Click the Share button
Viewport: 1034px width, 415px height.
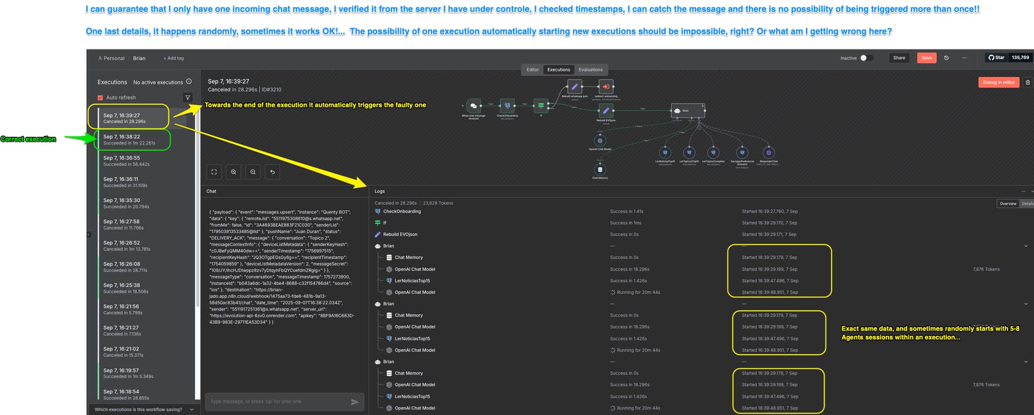click(899, 58)
